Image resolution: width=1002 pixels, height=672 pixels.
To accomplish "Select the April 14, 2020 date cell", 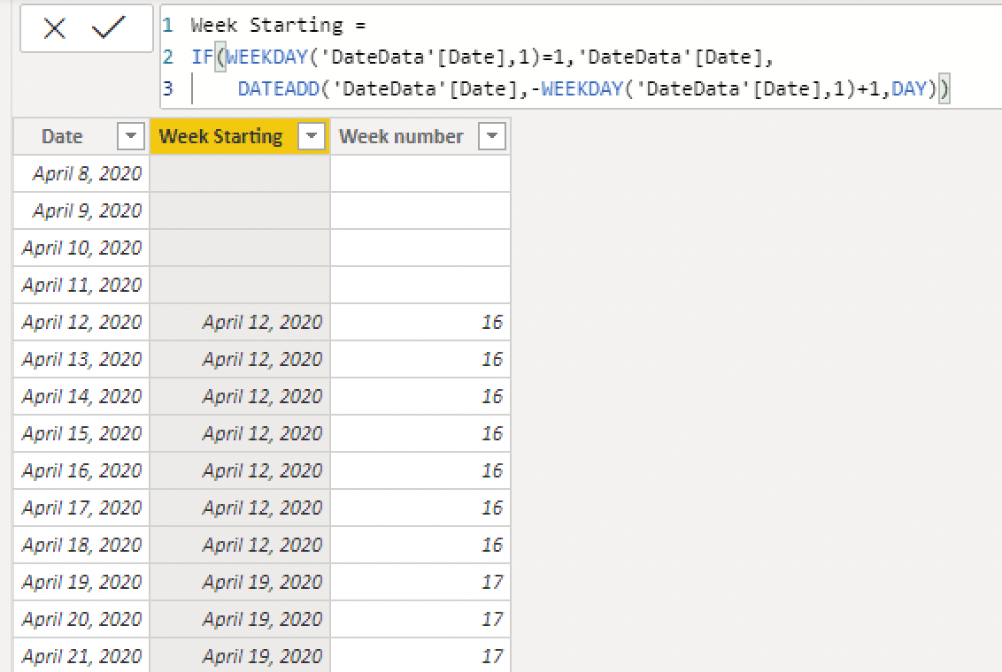I will click(x=81, y=396).
